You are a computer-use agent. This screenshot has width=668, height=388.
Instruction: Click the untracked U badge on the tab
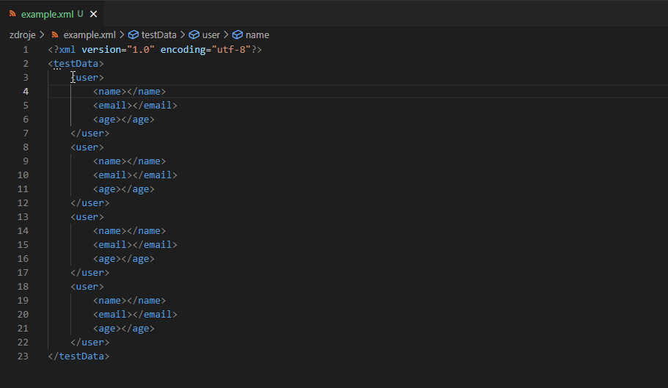point(80,14)
